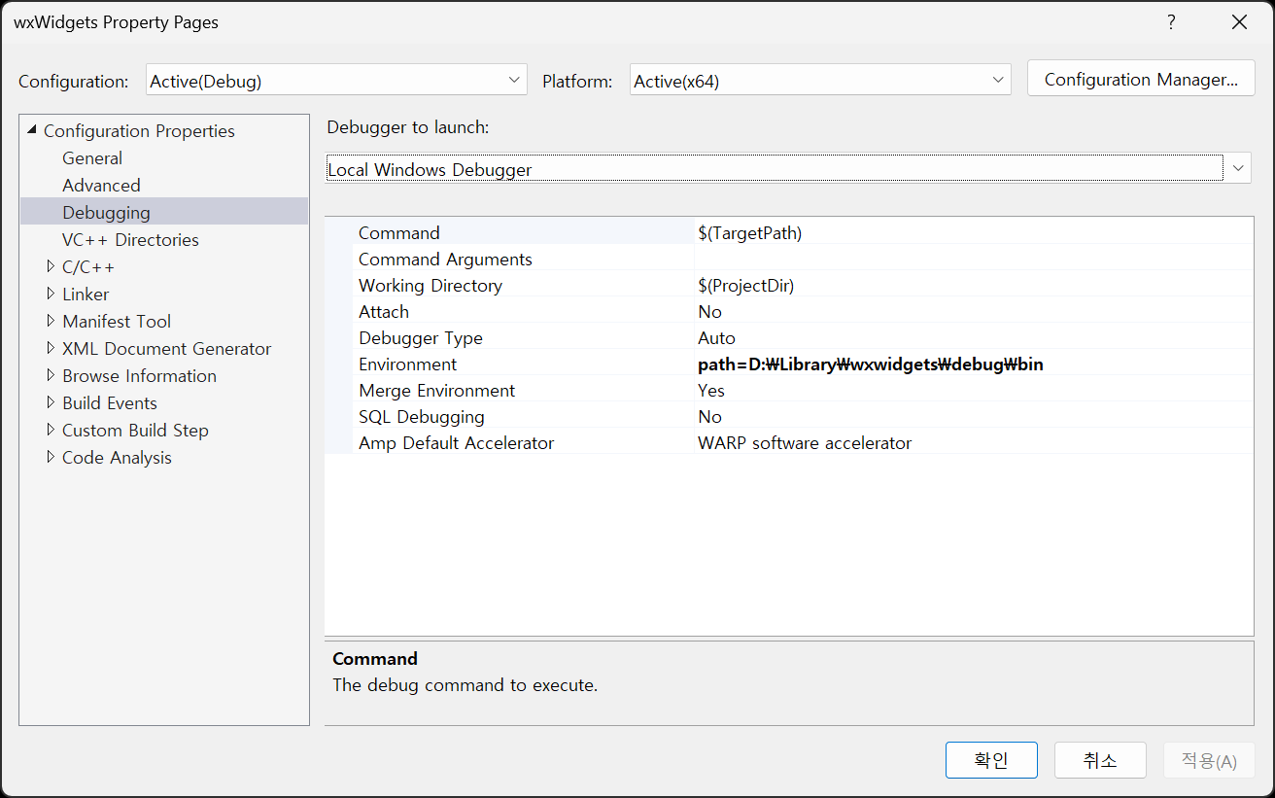Select the Amp Default Accelerator property name
Viewport: 1275px width, 798px height.
pos(456,442)
